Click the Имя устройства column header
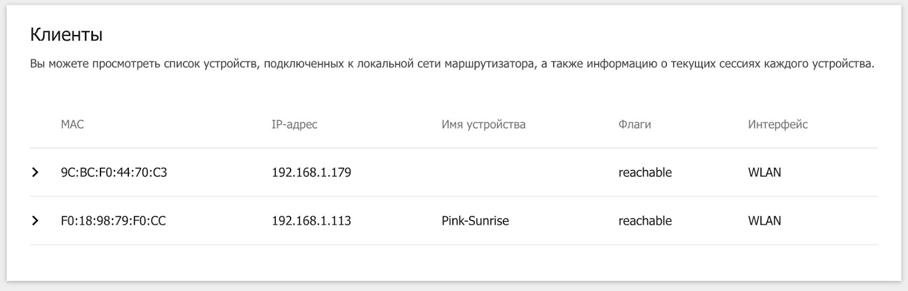 click(x=483, y=124)
